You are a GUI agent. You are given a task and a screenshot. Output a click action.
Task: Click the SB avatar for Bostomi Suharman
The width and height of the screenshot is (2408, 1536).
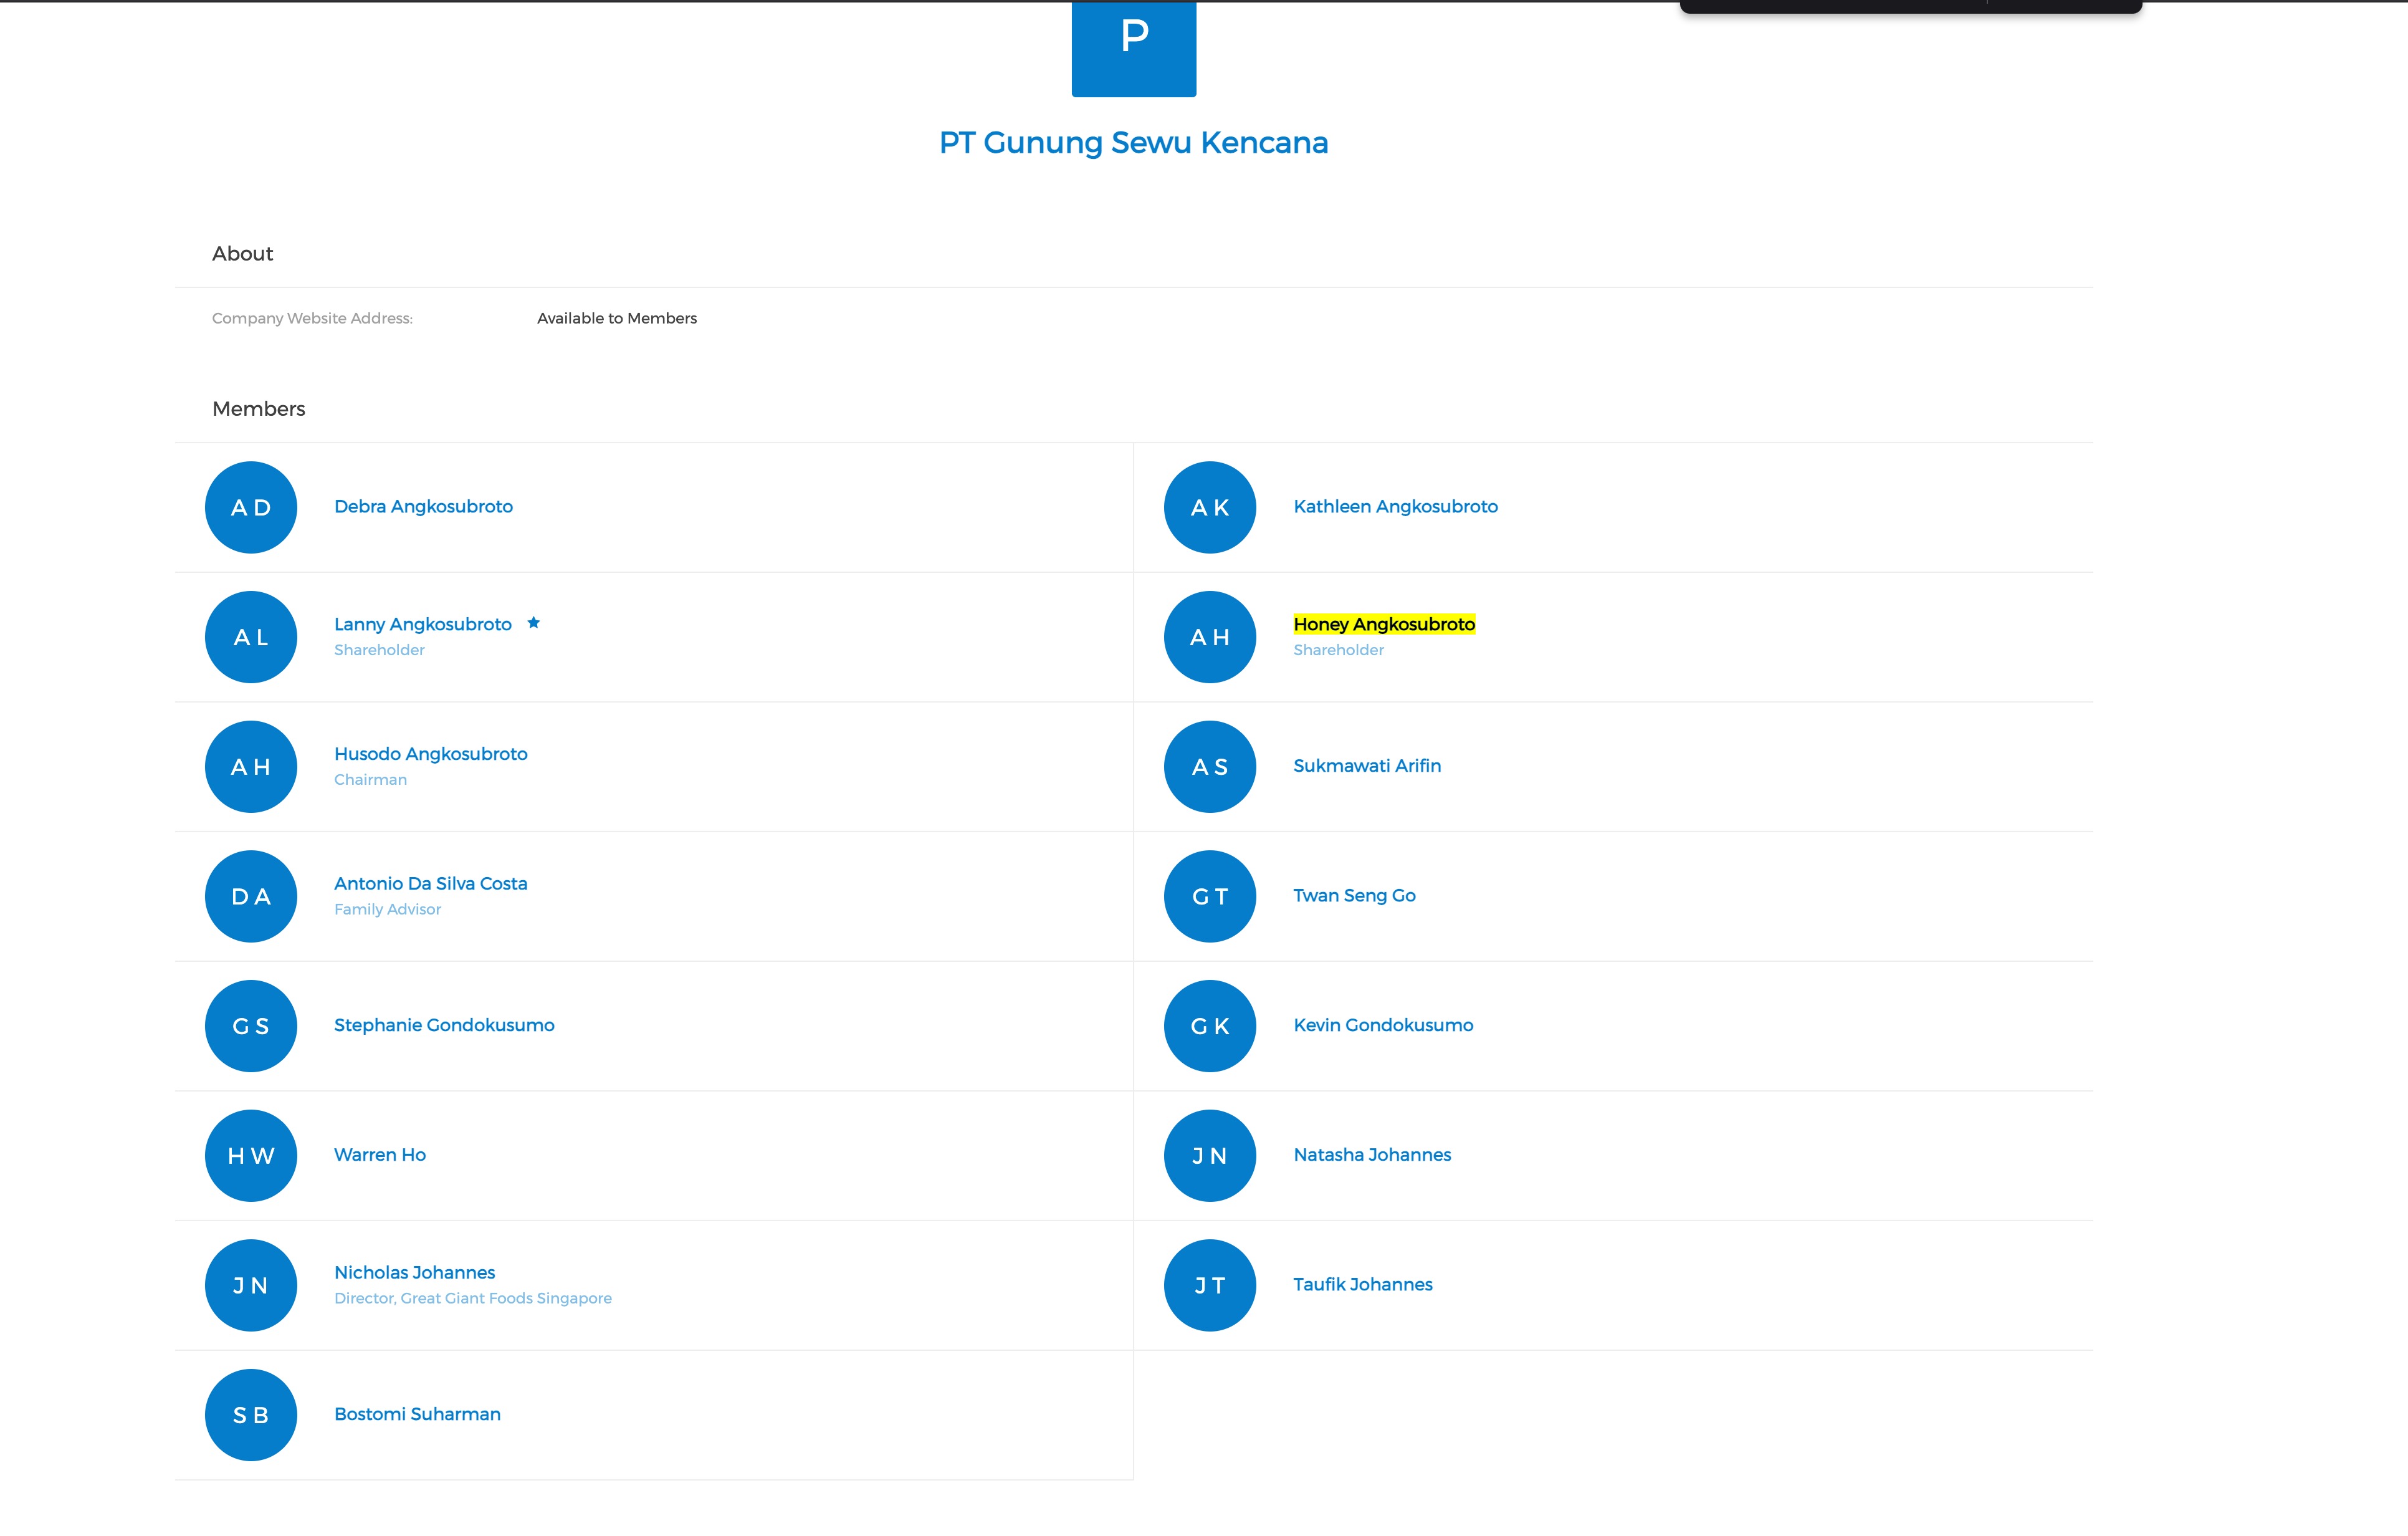(251, 1414)
